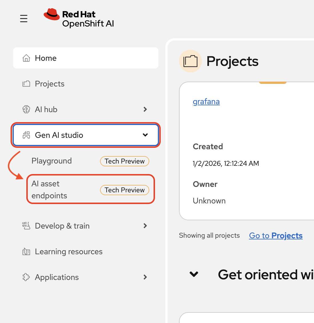Select the Gen AI studio nav item
The width and height of the screenshot is (314, 323).
[86, 135]
